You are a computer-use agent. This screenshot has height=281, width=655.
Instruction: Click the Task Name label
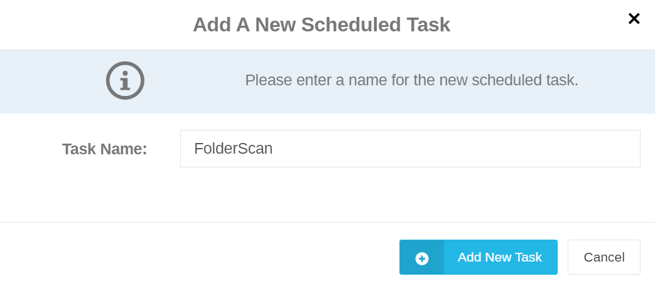point(104,149)
